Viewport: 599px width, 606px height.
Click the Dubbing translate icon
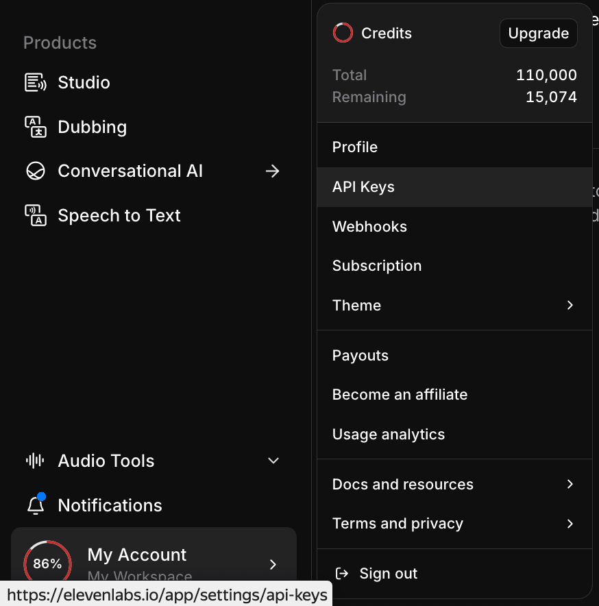[x=36, y=128]
